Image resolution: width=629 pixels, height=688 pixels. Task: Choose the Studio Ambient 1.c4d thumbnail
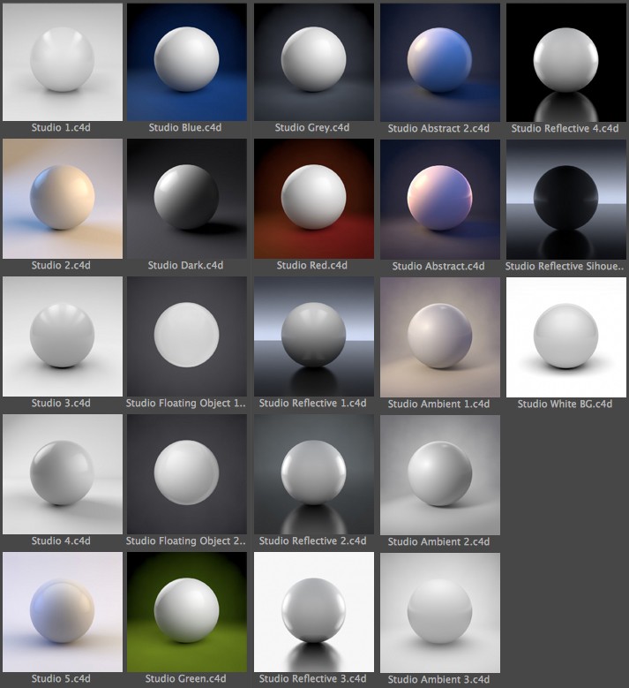pyautogui.click(x=440, y=337)
